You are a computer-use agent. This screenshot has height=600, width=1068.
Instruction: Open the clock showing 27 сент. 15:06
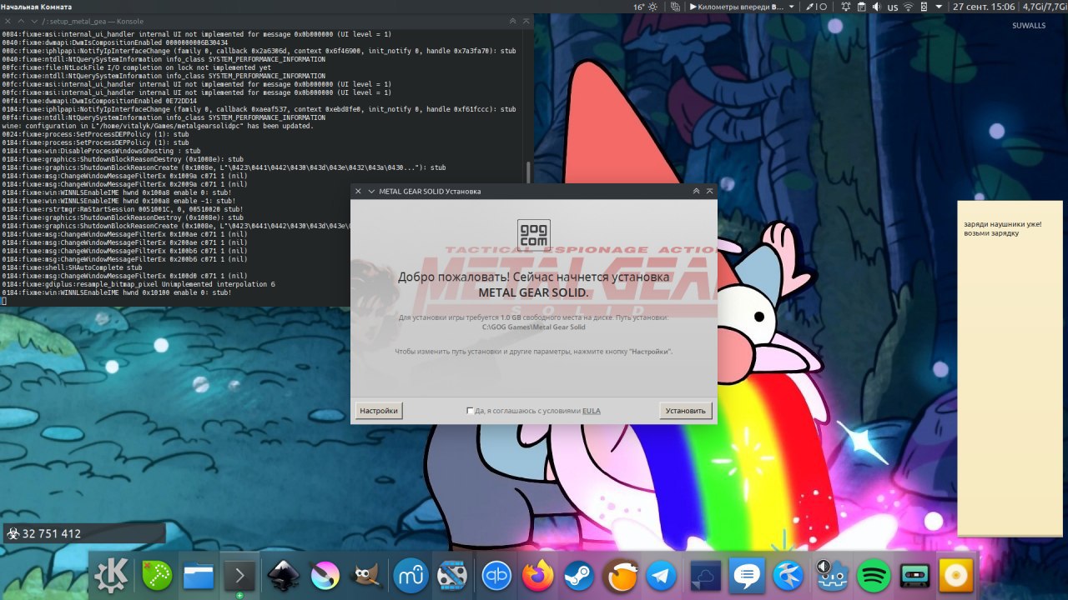pyautogui.click(x=984, y=7)
